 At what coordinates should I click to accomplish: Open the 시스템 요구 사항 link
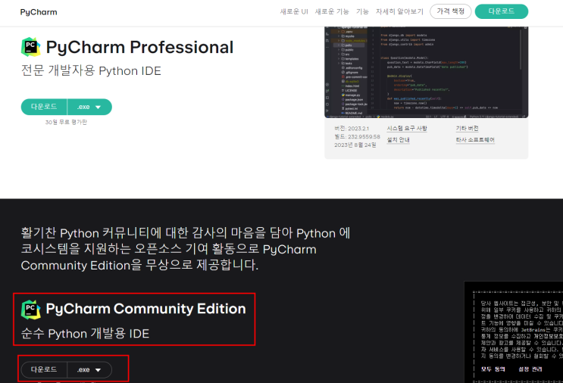[x=407, y=129]
